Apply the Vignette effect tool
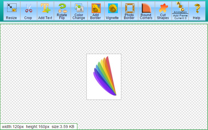This screenshot has width=208, height=130. [113, 11]
